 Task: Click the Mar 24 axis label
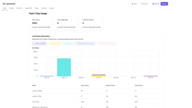click(x=150, y=78)
